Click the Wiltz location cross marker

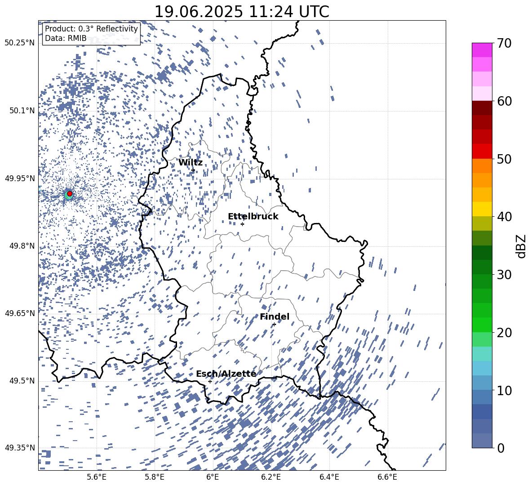(x=193, y=170)
